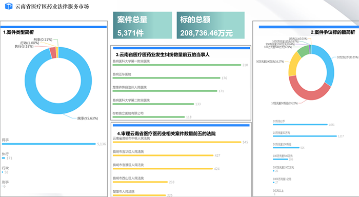The width and height of the screenshot is (359, 197).
Task: Click the 弥勒昌立医院有限公司 label
Action: click(128, 113)
